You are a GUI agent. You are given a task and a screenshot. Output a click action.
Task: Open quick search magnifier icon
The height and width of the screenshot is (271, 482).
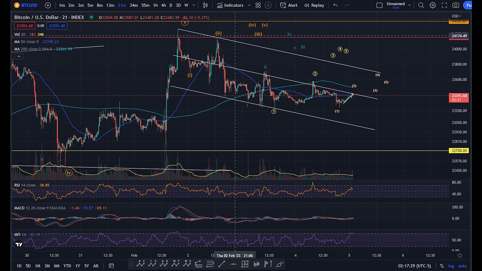point(421,5)
